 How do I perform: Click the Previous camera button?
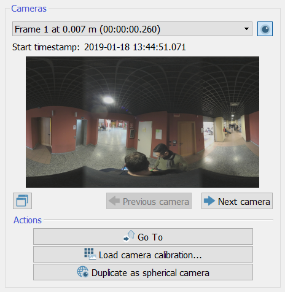[149, 201]
